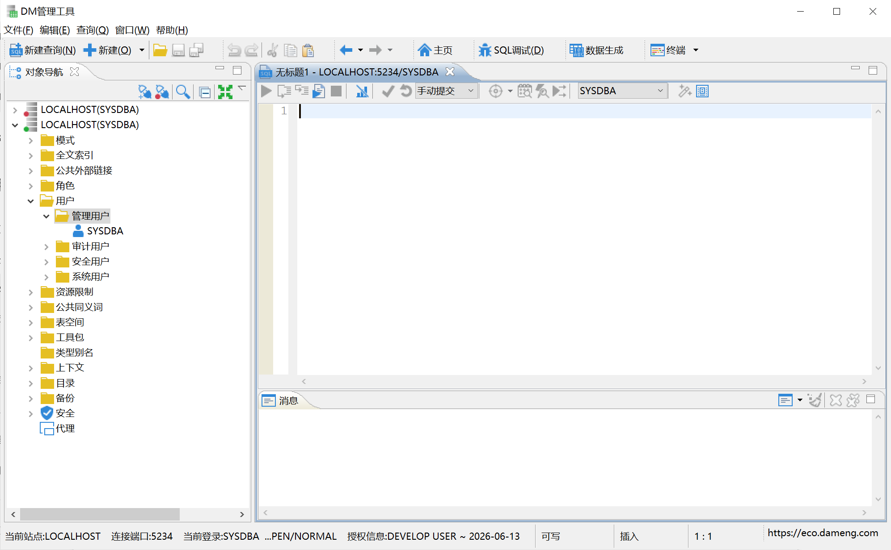Go to the 主页 home page
The height and width of the screenshot is (550, 891).
(x=435, y=50)
